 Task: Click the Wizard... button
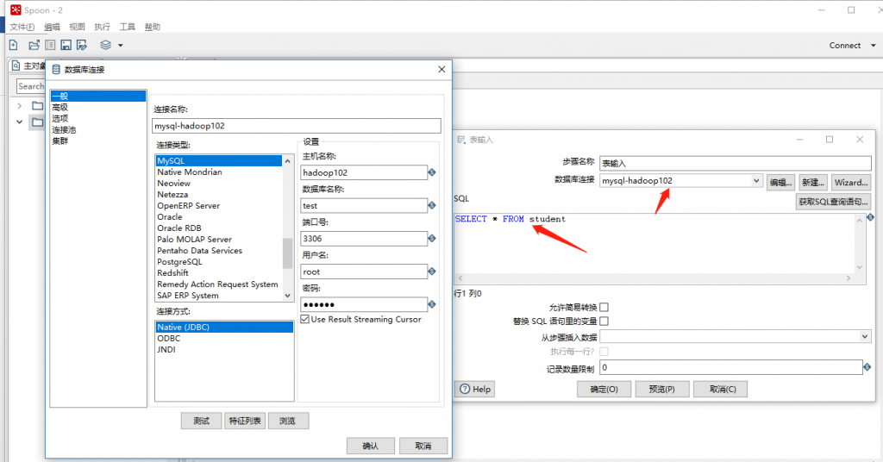pos(851,183)
